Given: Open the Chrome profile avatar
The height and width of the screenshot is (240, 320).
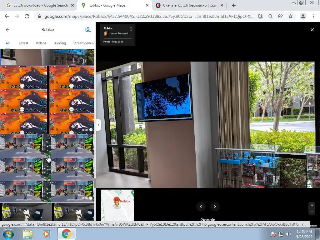Looking at the screenshot, I should pyautogui.click(x=303, y=16).
